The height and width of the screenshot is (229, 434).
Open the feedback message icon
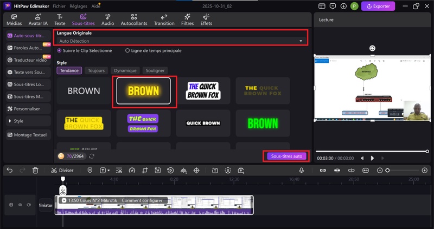coord(333,6)
